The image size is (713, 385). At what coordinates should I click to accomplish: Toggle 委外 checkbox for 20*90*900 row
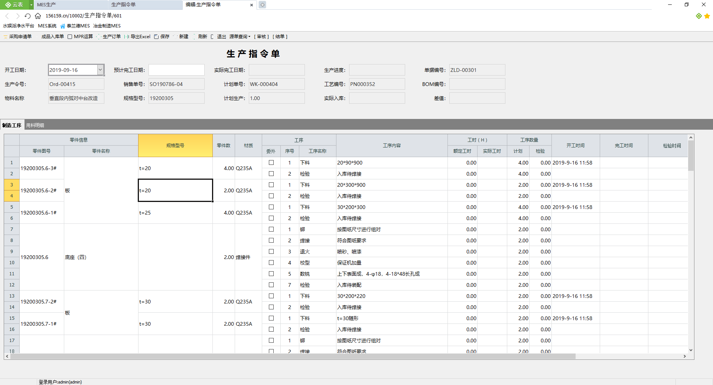271,163
